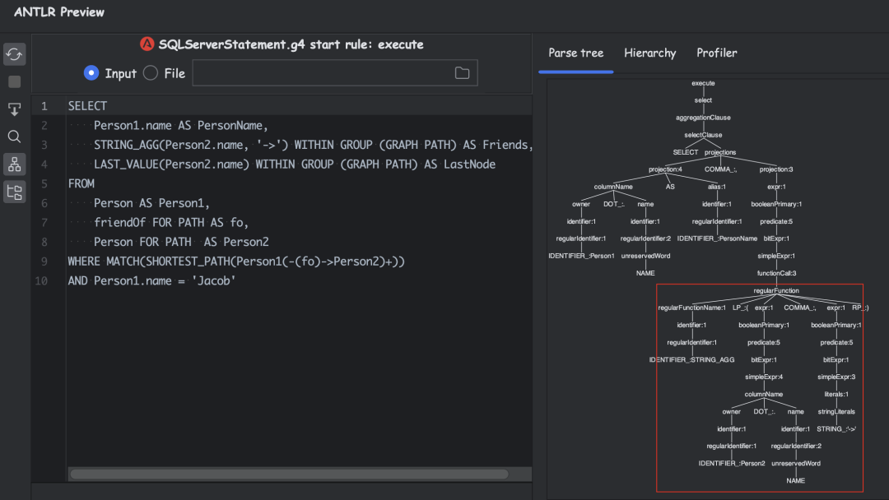Click the FROM keyword on line 5
Viewport: 889px width, 500px height.
(x=81, y=183)
